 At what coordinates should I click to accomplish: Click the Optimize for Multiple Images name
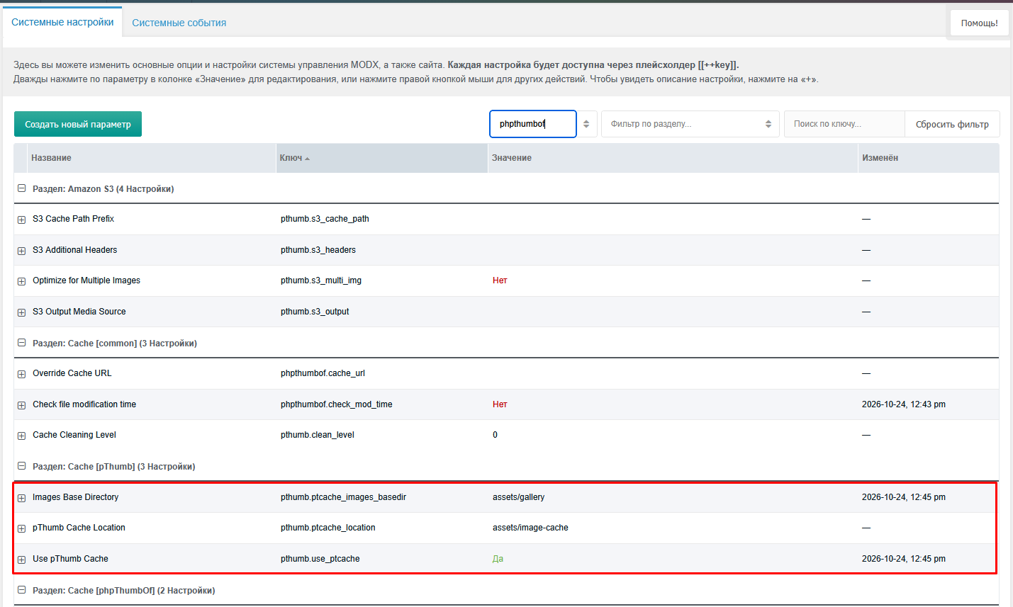pyautogui.click(x=86, y=280)
